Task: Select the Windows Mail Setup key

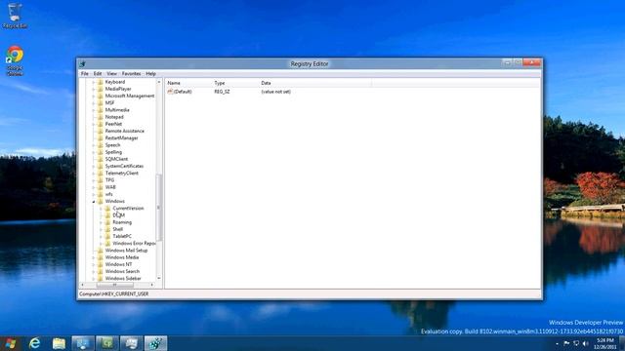Action: pos(126,251)
